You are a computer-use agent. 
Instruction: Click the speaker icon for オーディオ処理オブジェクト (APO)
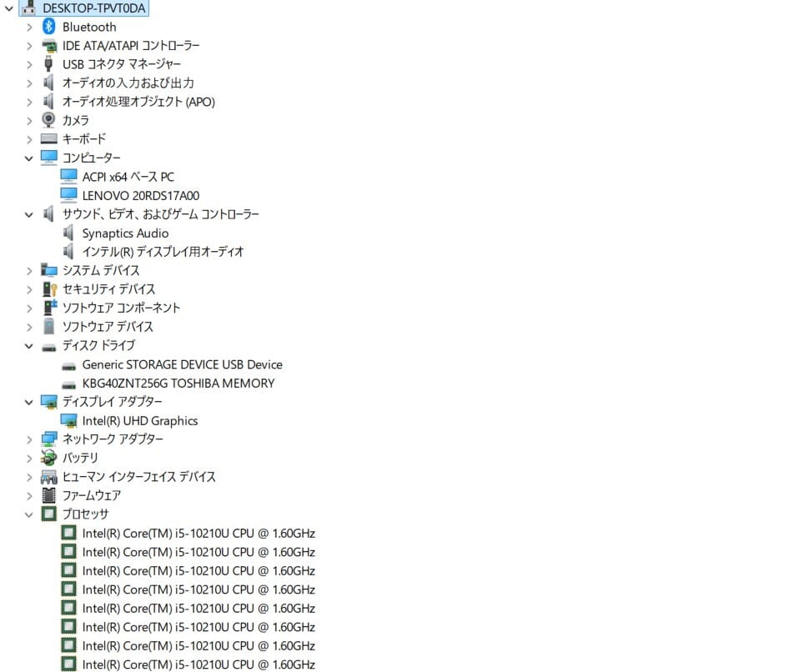[x=48, y=102]
